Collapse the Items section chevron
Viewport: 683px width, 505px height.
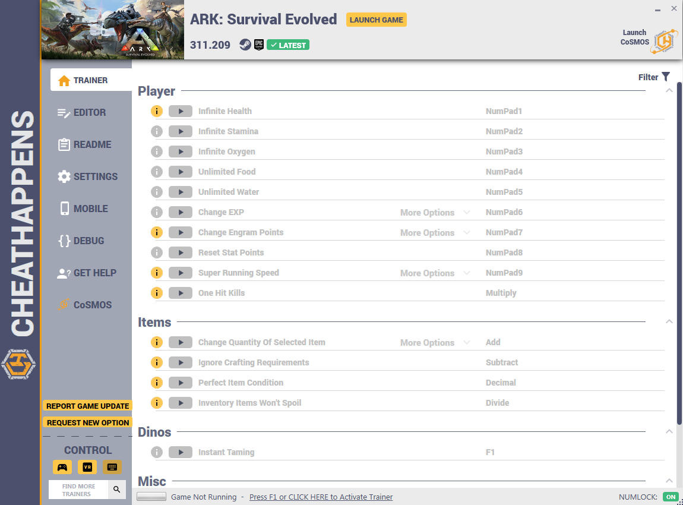(669, 321)
